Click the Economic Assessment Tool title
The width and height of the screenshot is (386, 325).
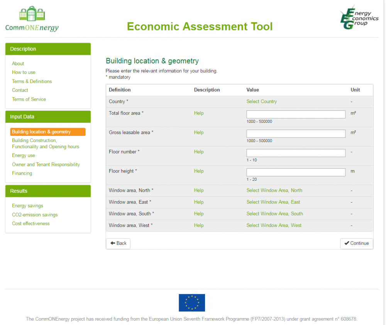pos(200,27)
